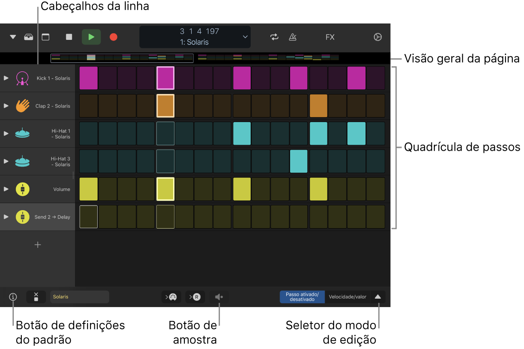Toggle cycle loop mode
Viewport: 524px width, 349px height.
274,37
